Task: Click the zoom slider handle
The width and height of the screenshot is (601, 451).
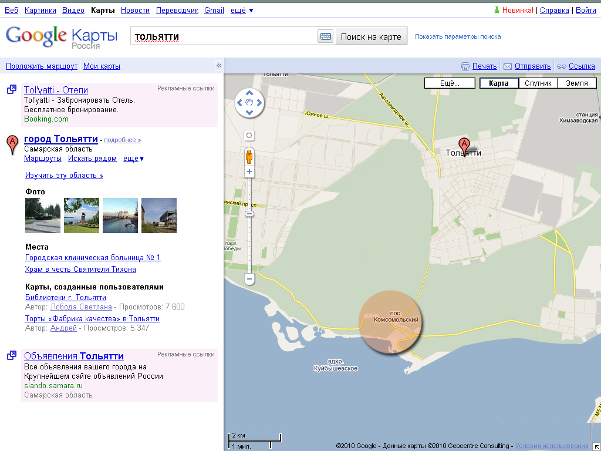Action: click(x=249, y=214)
